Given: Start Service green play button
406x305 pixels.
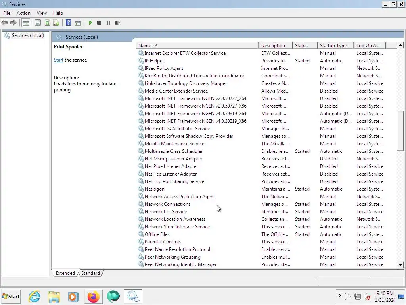Looking at the screenshot, I should point(90,23).
